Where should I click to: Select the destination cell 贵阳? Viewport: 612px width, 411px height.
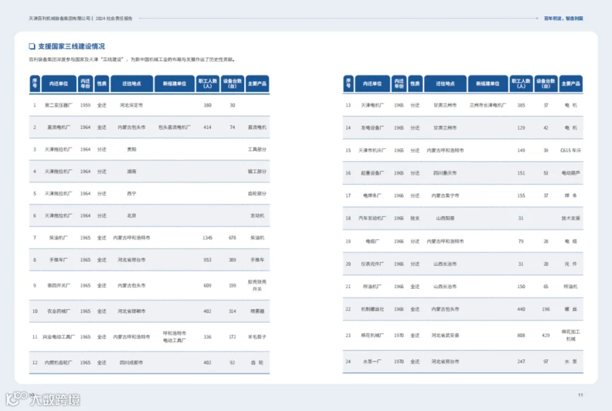pos(131,149)
